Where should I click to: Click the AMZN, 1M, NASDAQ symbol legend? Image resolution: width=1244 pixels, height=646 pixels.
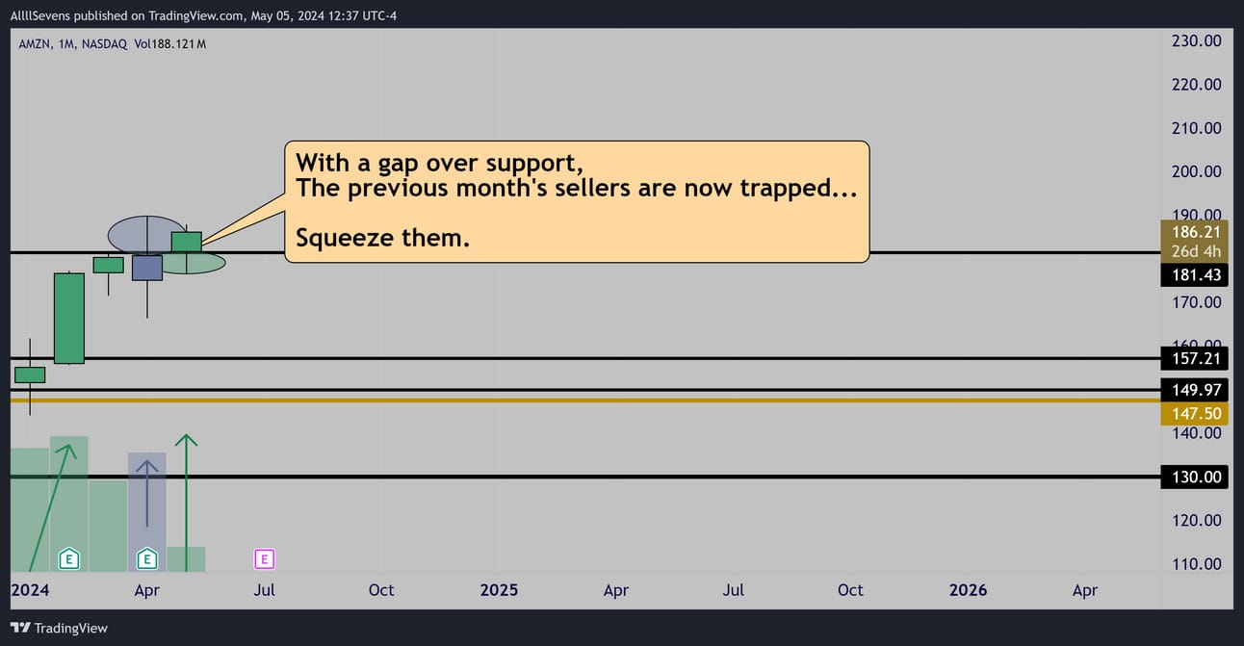point(73,44)
